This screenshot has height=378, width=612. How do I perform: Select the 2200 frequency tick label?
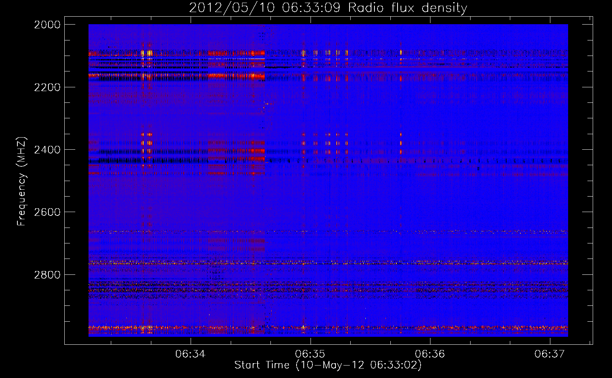click(47, 87)
